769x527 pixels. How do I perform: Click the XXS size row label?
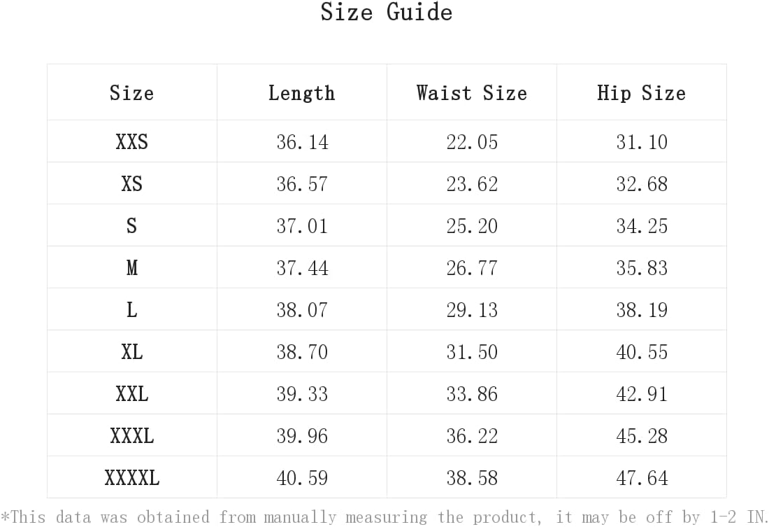(132, 142)
